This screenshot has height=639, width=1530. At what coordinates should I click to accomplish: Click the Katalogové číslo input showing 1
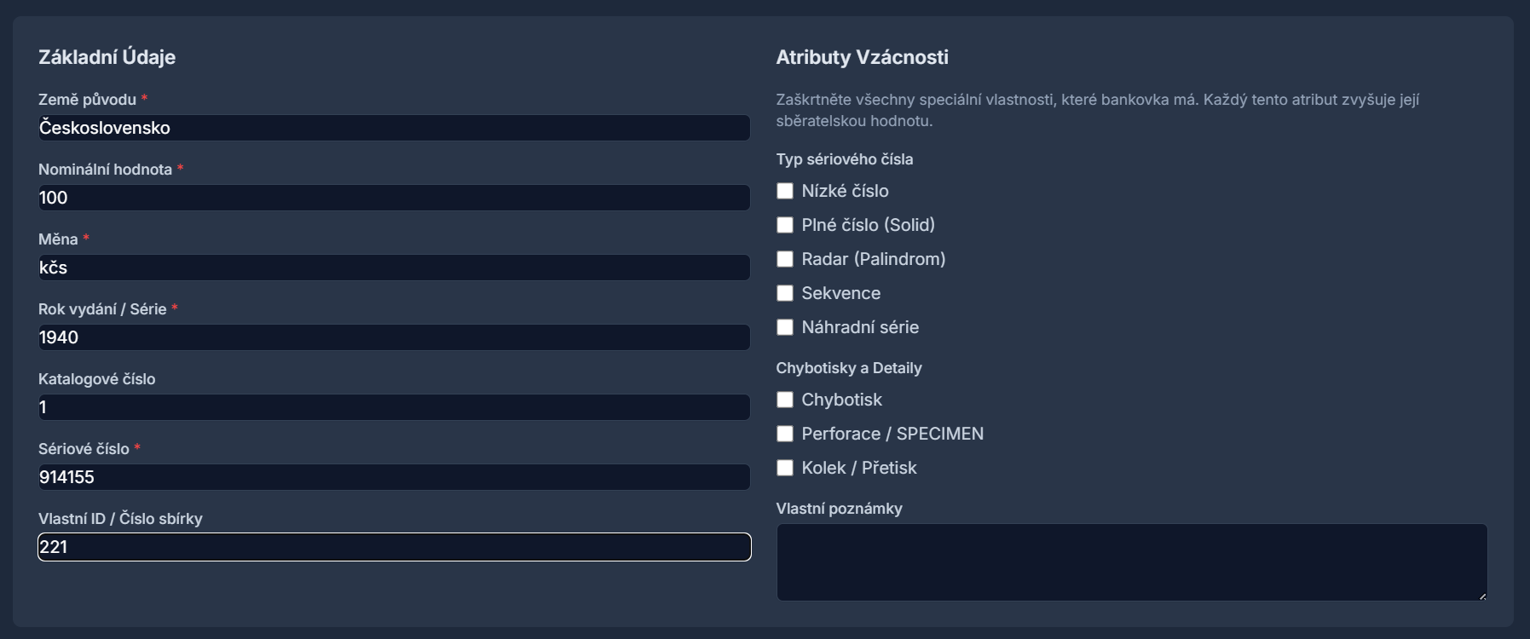392,407
